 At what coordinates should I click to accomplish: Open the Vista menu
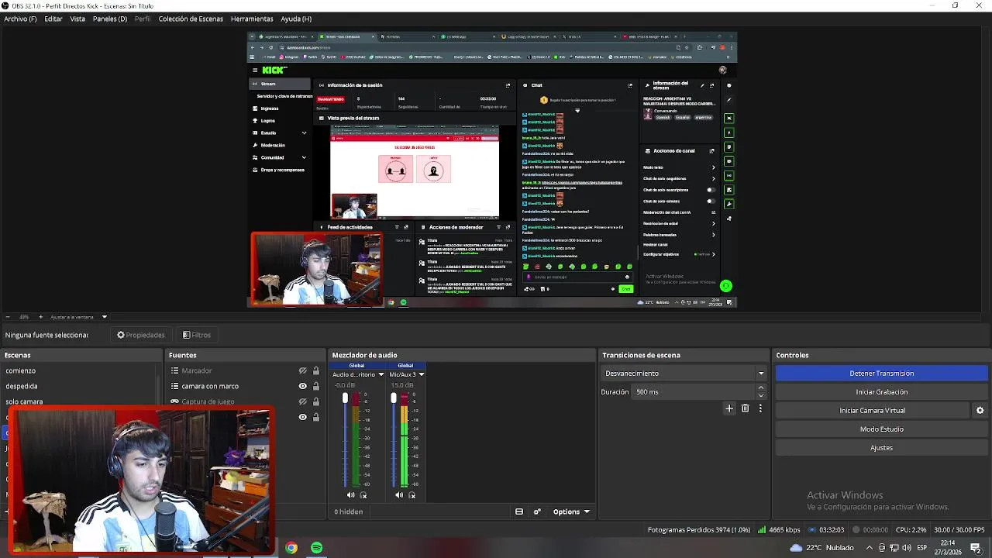(77, 19)
